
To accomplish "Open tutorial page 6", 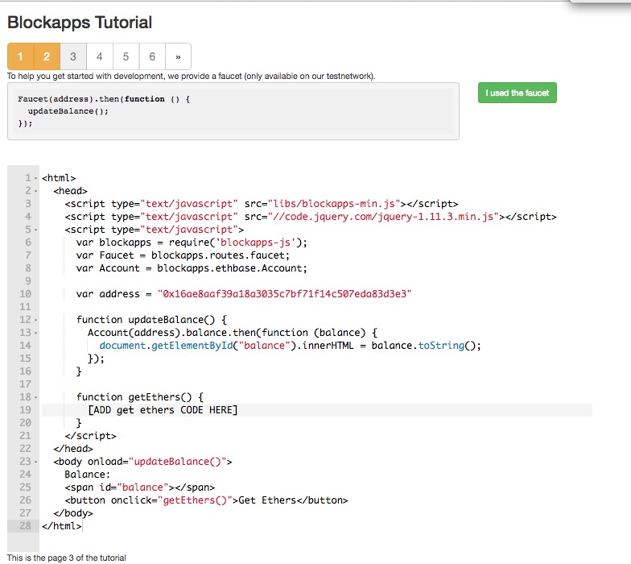I will point(151,56).
